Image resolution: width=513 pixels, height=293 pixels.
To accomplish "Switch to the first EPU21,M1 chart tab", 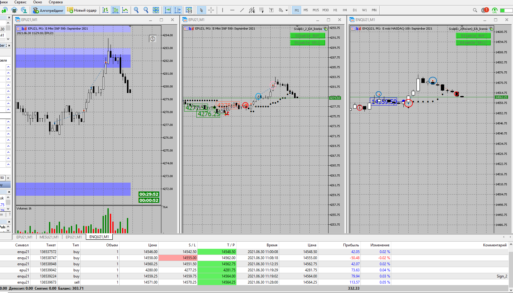I will [x=24, y=237].
